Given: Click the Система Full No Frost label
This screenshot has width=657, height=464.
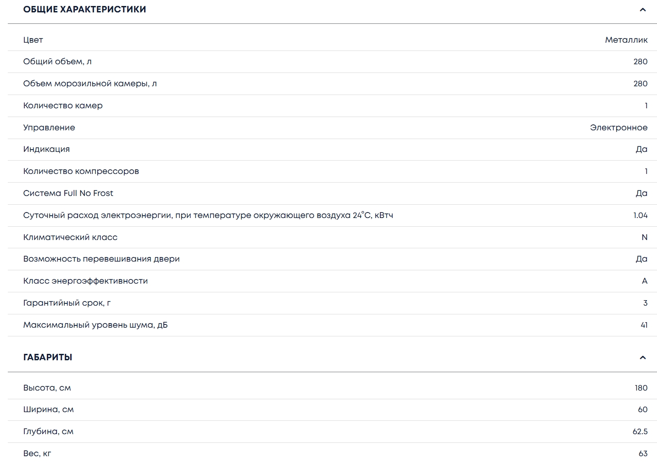Looking at the screenshot, I should tap(68, 193).
